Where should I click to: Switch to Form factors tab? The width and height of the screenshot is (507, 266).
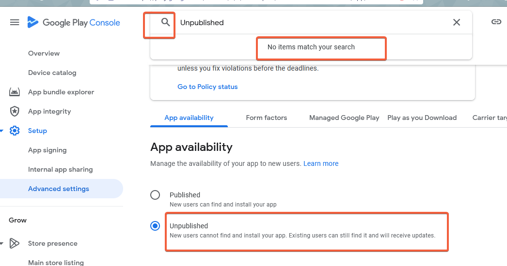[266, 118]
